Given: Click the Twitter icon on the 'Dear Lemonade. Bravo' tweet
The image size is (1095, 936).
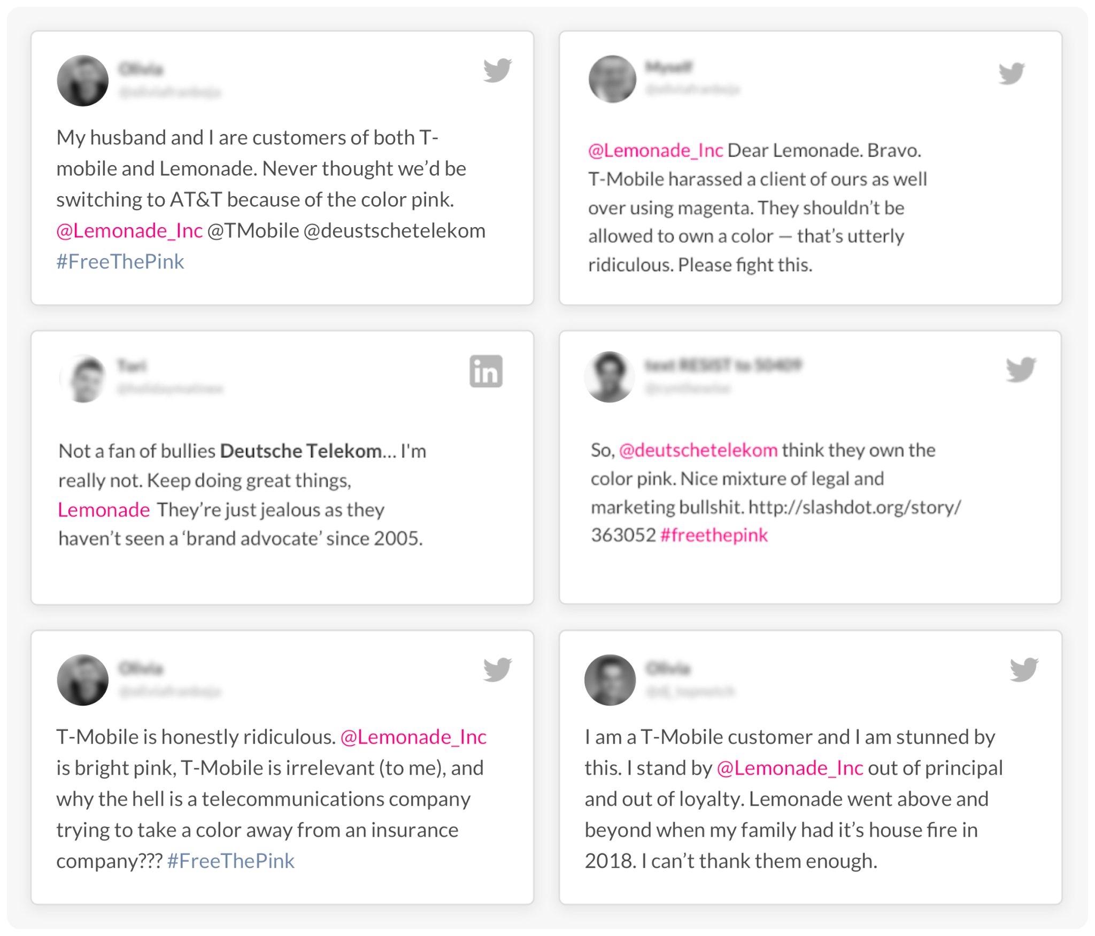Looking at the screenshot, I should click(1012, 73).
